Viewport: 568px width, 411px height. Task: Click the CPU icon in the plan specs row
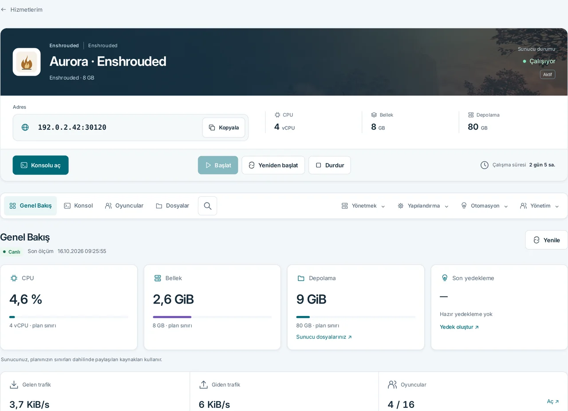coord(277,115)
